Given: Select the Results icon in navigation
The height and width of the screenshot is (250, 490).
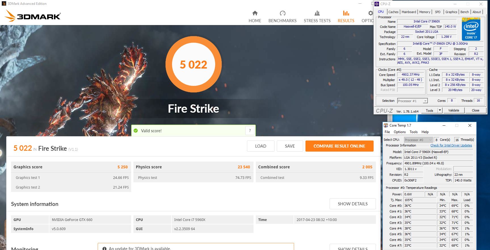Looking at the screenshot, I should (x=346, y=13).
